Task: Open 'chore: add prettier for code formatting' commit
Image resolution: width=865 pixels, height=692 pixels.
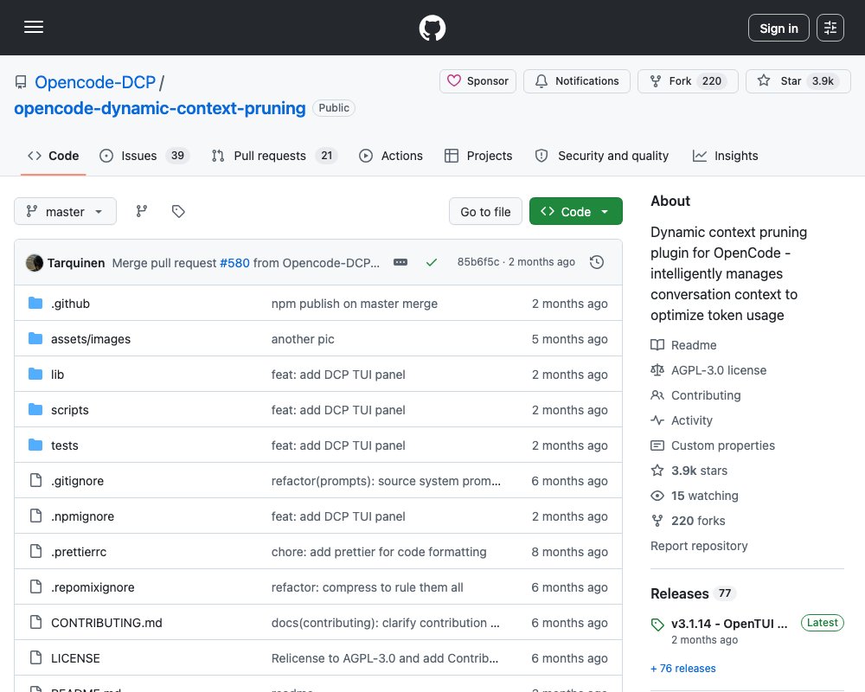Action: pos(379,552)
